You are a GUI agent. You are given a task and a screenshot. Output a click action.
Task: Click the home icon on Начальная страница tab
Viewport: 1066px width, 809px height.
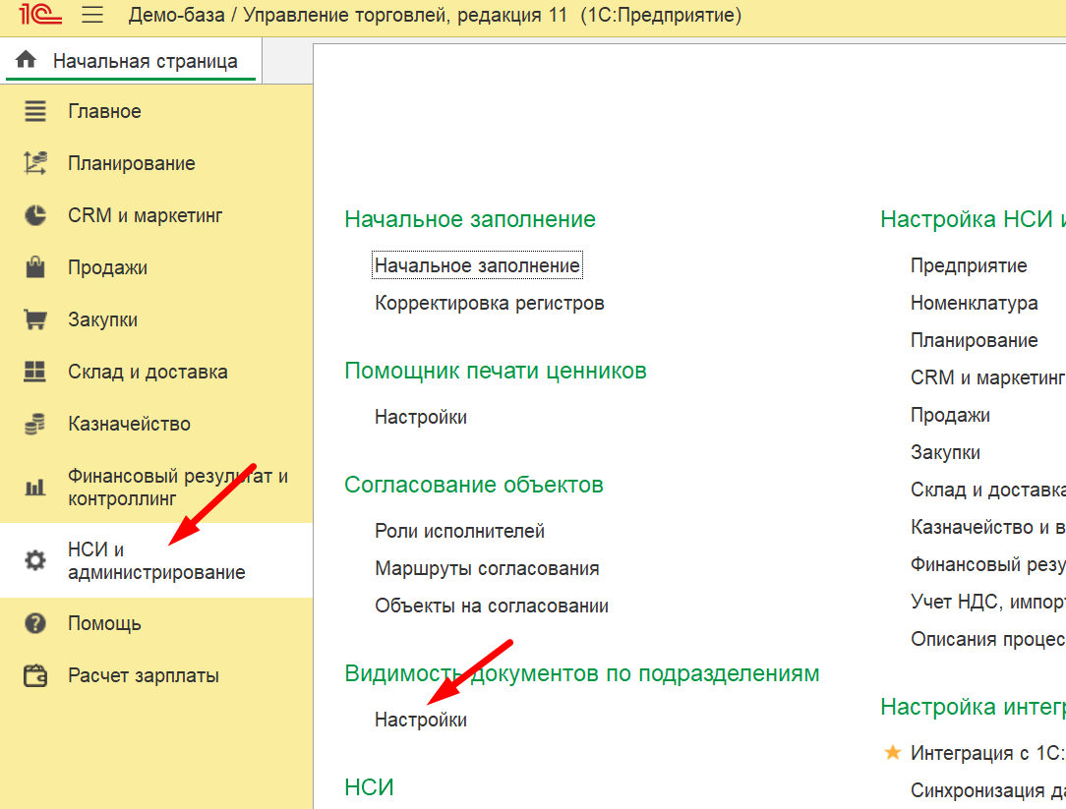[x=26, y=60]
